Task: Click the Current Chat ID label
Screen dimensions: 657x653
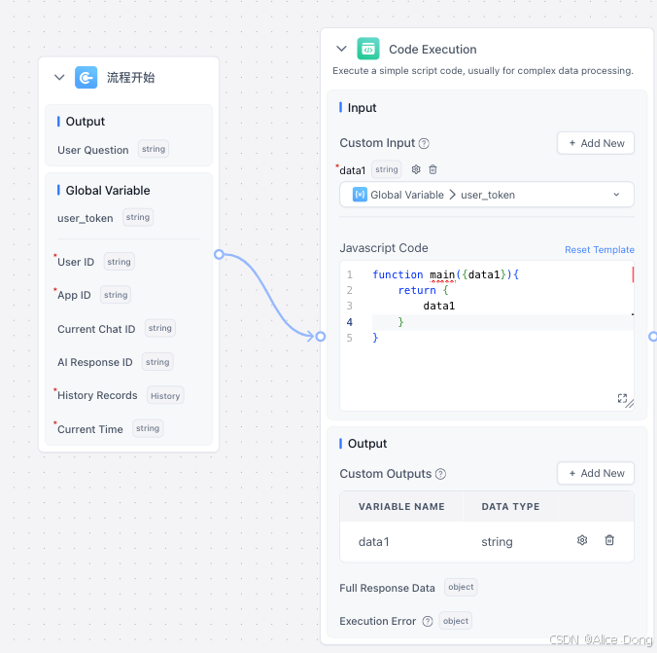Action: 96,329
